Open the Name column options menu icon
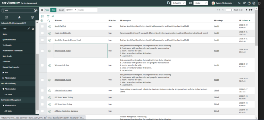264x120 pixels. click(x=56, y=21)
